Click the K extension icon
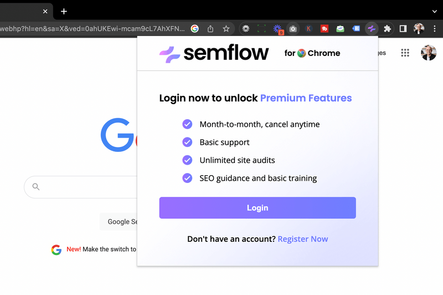Screen dimensions: 443x295 tap(308, 29)
